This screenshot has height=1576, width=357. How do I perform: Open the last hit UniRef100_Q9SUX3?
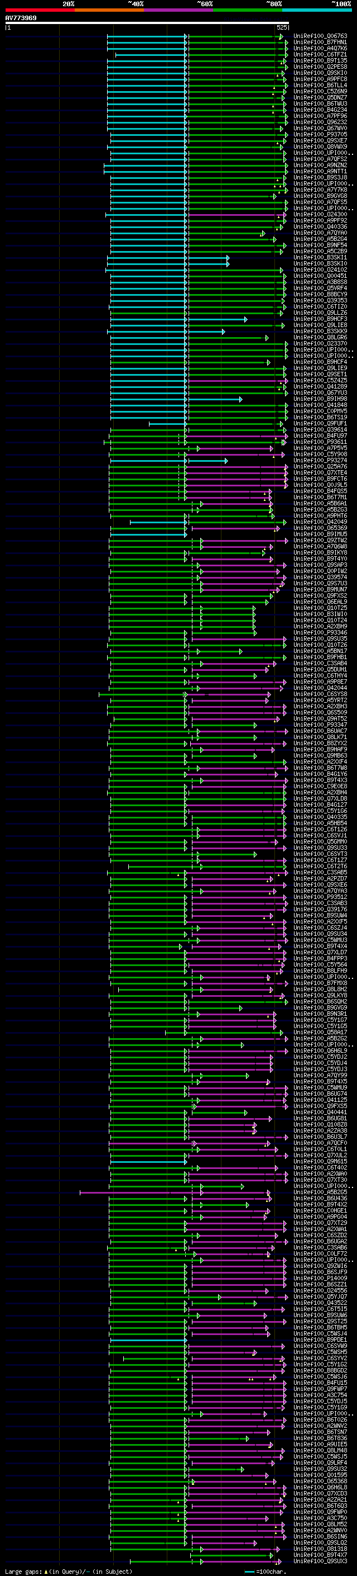pyautogui.click(x=320, y=1561)
